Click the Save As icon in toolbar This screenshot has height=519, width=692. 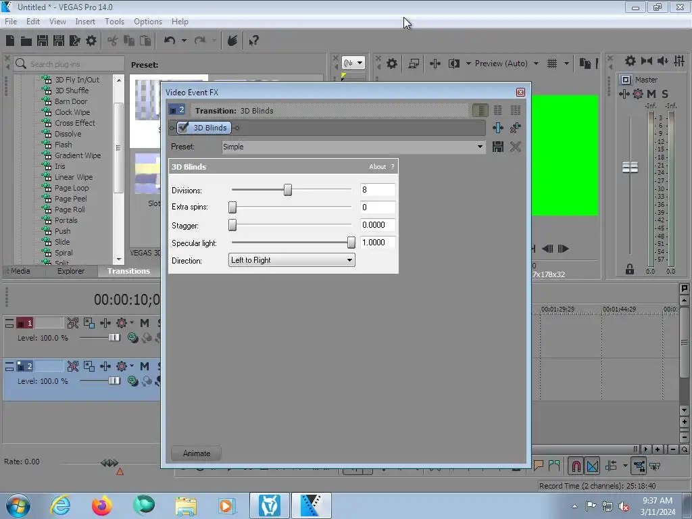tap(59, 41)
